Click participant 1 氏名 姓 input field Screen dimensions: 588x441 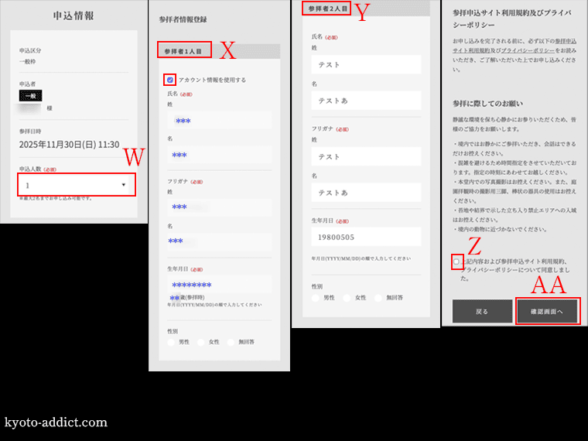[219, 121]
